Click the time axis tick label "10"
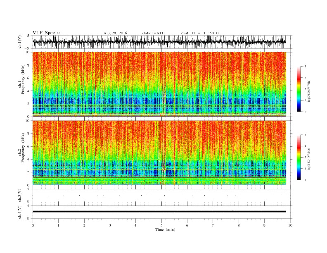Viewport: 327px width, 253px height. pos(290,225)
